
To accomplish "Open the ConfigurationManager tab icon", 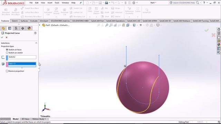I will [16, 28].
